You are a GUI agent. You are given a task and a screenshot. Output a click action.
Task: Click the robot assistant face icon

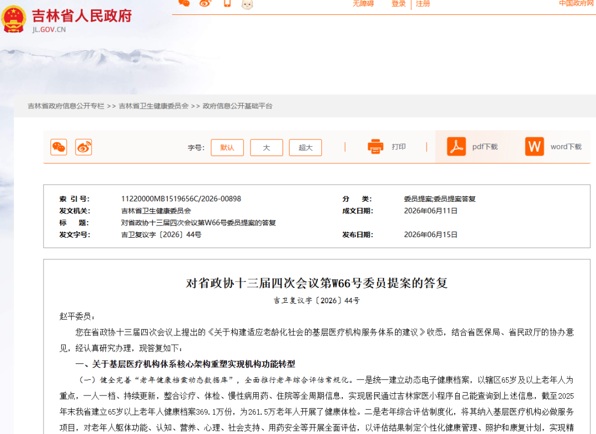(x=247, y=4)
